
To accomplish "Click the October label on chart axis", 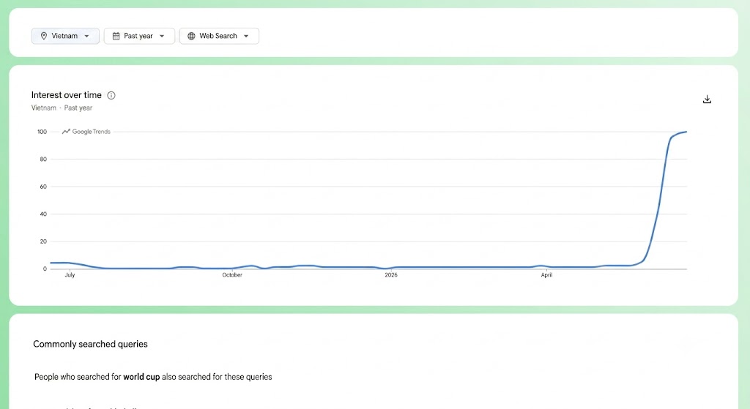I will 232,274.
